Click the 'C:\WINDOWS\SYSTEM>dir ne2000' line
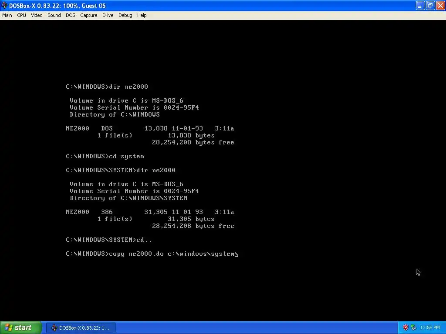The height and width of the screenshot is (334, 446). pos(121,170)
